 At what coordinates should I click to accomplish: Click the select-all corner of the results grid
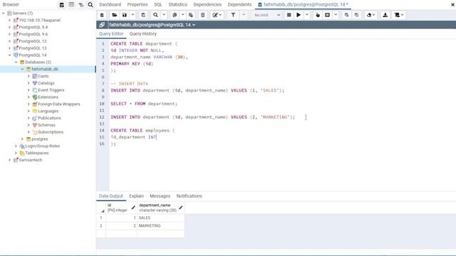[101, 208]
